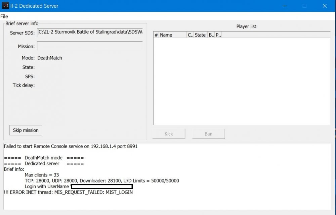This screenshot has height=215, width=336.
Task: Click the # column header
Action: click(156, 35)
